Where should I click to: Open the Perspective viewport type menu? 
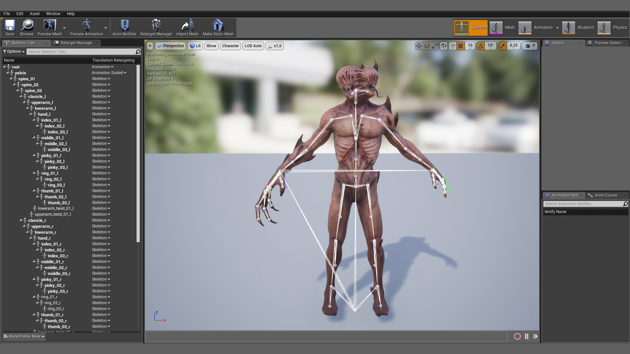170,46
